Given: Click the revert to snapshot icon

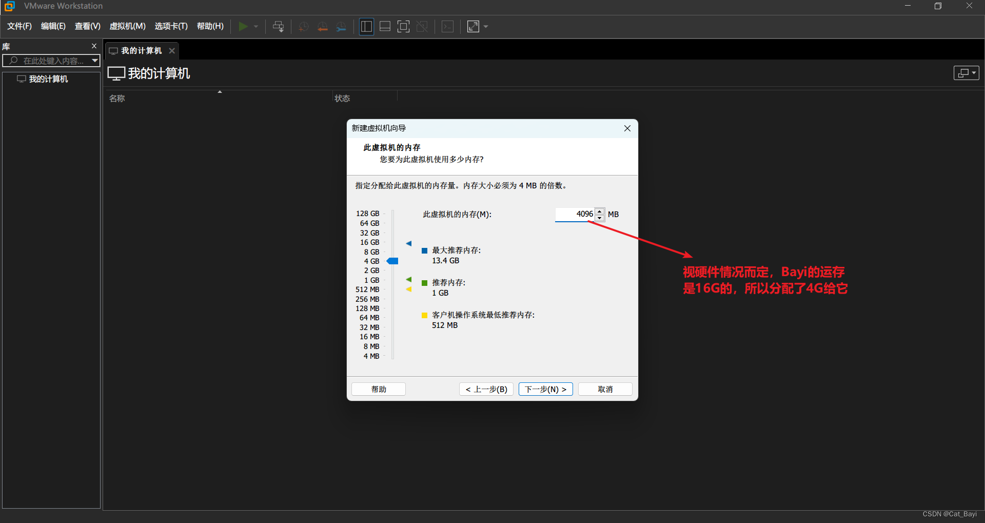Looking at the screenshot, I should click(x=323, y=27).
